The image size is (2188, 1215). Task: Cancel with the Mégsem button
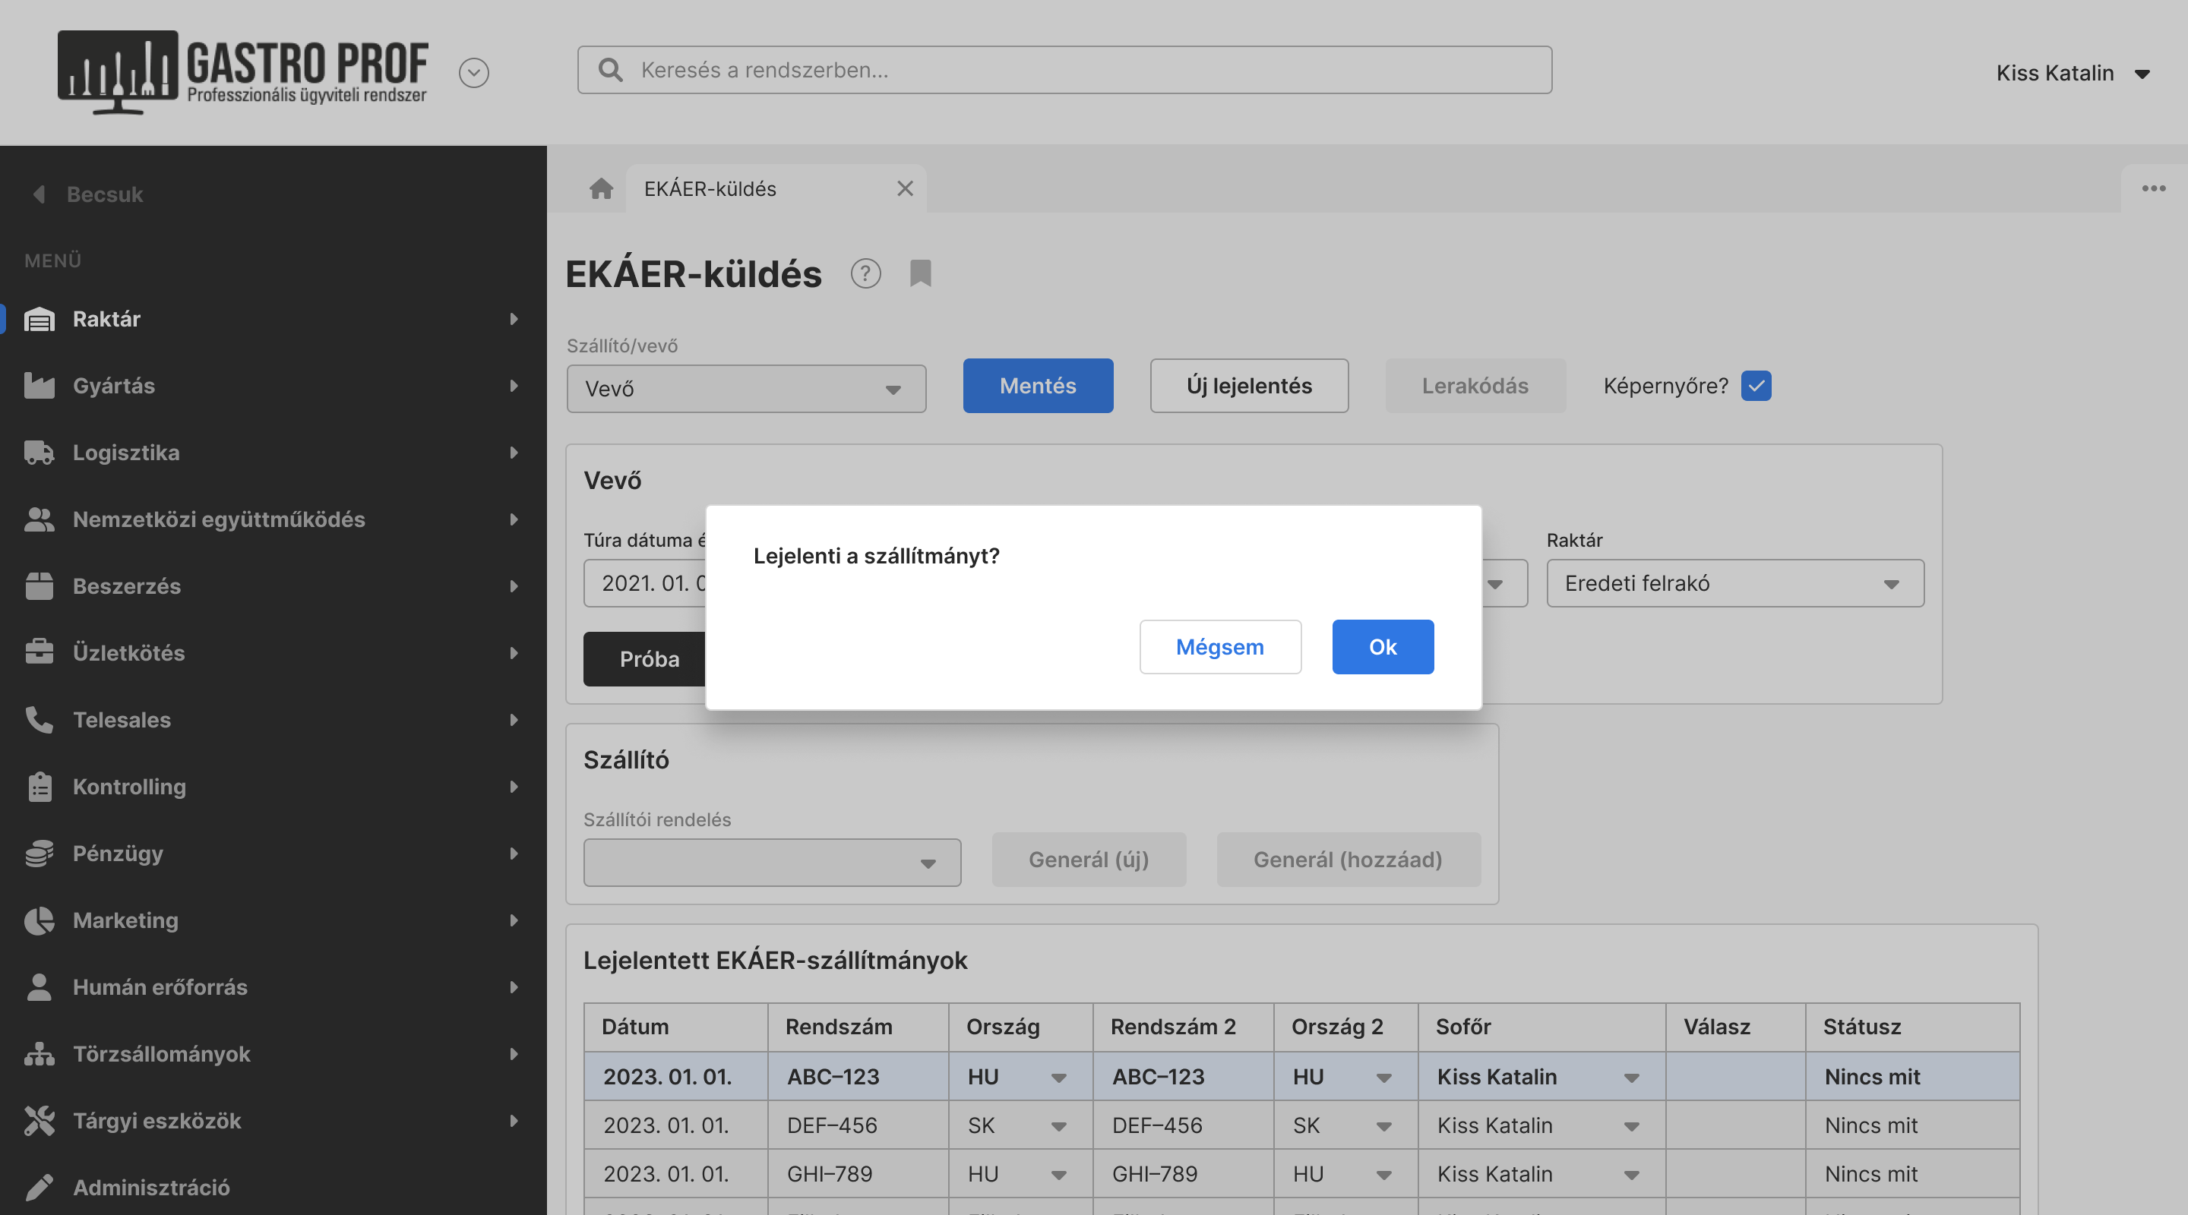coord(1219,647)
